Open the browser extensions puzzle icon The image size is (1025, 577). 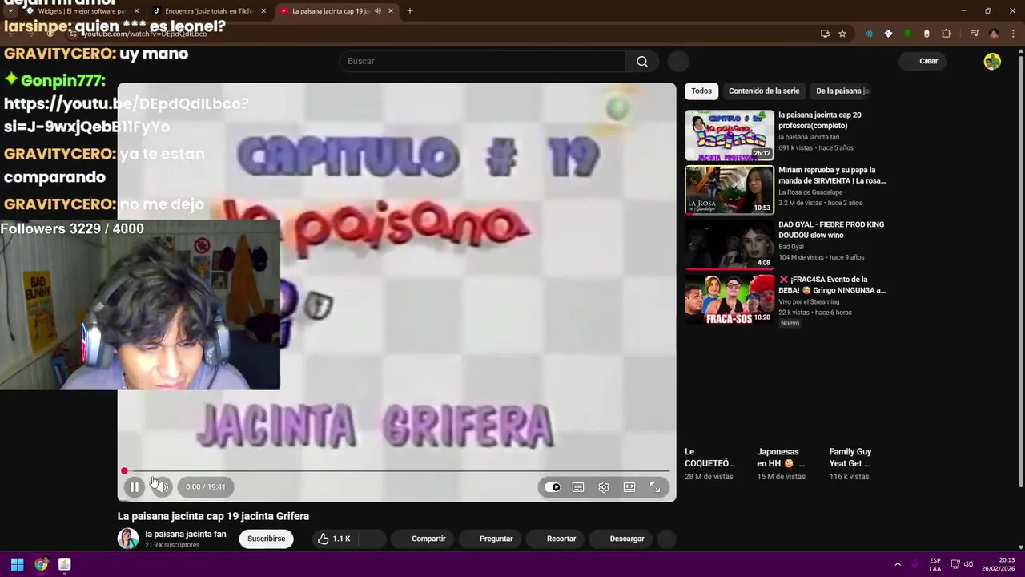[946, 34]
